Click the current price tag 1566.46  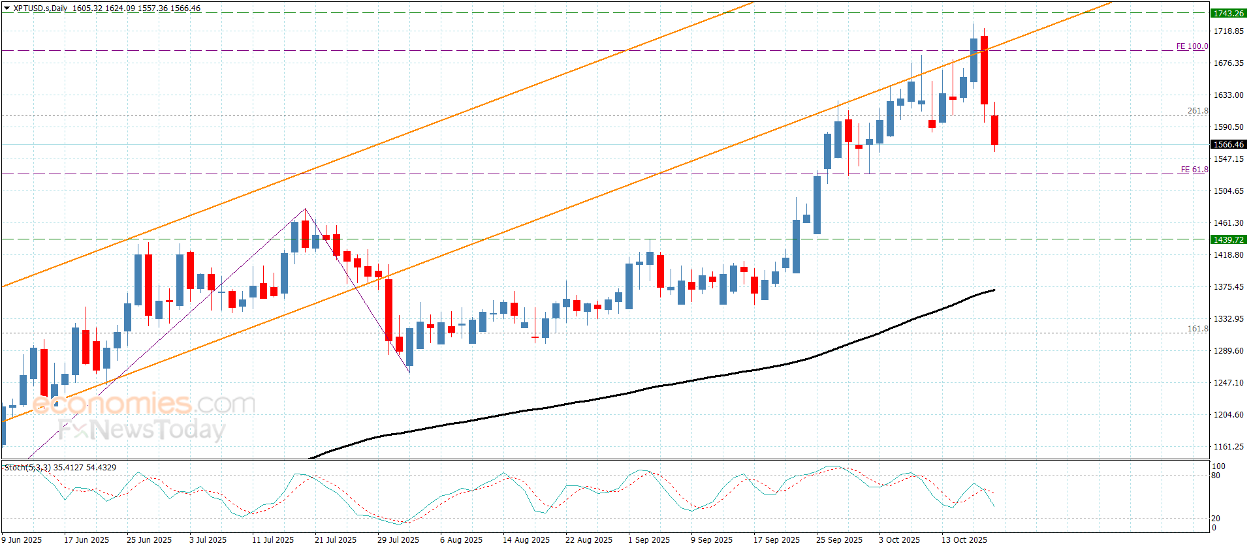[x=1228, y=145]
